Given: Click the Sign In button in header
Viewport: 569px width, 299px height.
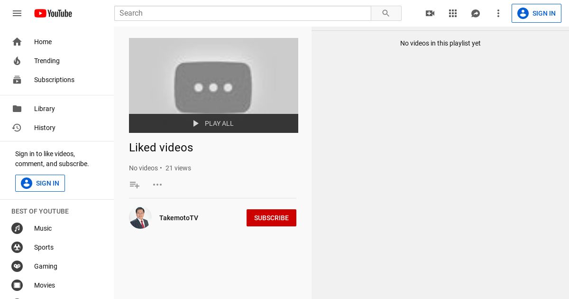Looking at the screenshot, I should 536,13.
